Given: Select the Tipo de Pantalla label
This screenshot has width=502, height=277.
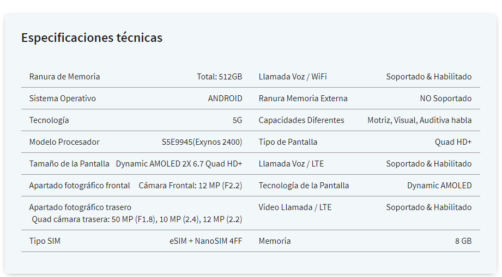Looking at the screenshot, I should point(288,142).
